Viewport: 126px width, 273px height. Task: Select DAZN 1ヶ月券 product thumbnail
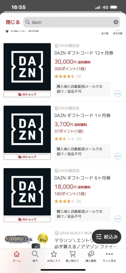(27, 129)
